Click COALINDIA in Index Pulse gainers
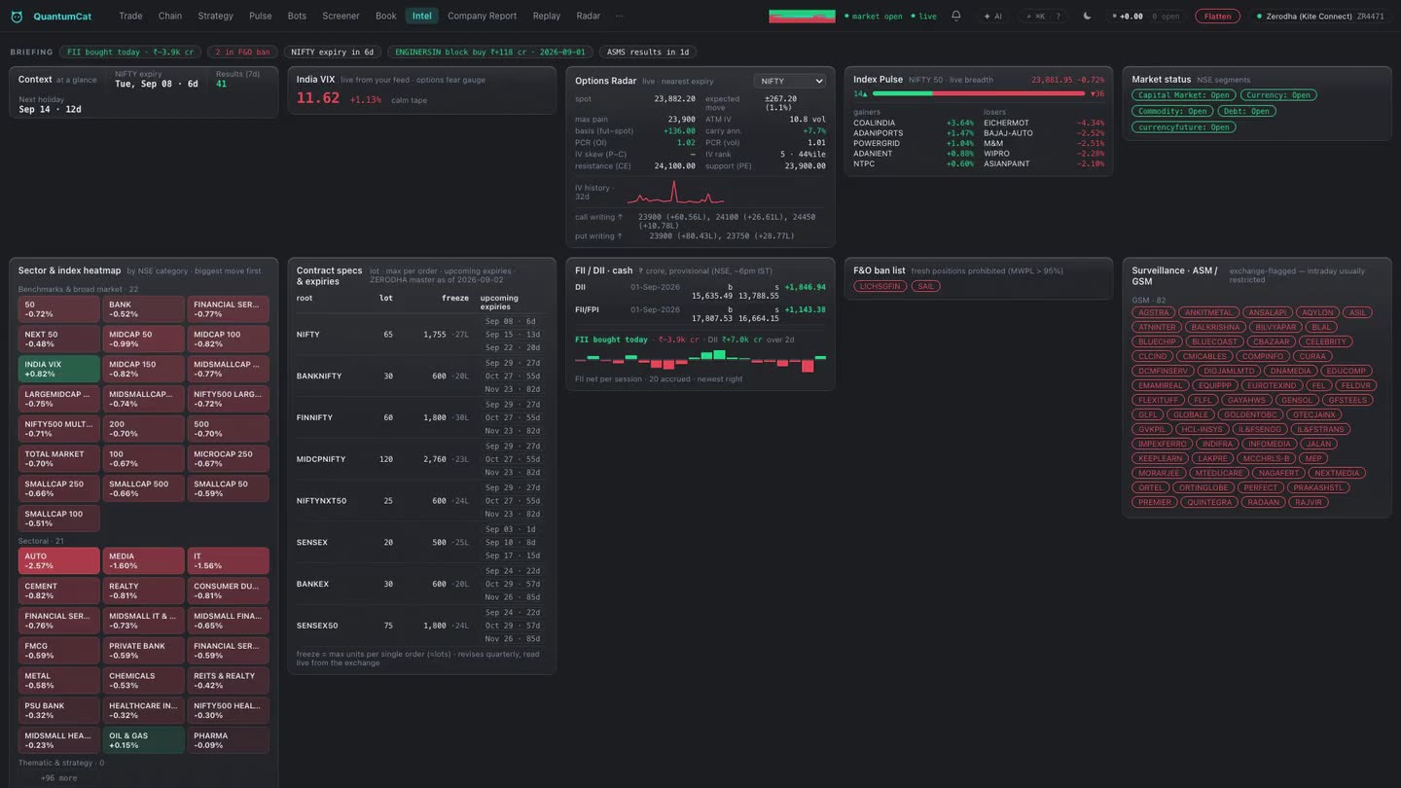This screenshot has height=788, width=1401. click(x=875, y=124)
